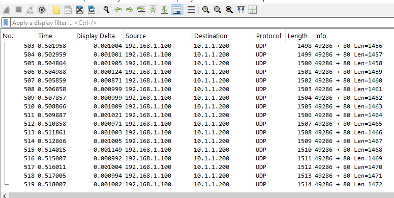Click the last toolbar icon with numbered grid
394x198 pixels.
point(253,10)
